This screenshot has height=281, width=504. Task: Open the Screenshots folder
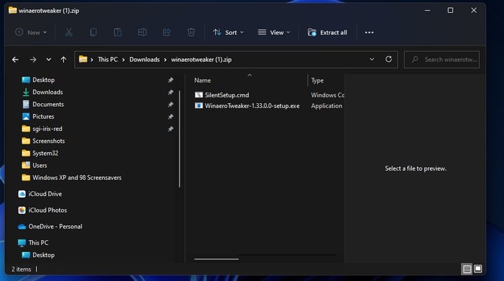pos(48,141)
